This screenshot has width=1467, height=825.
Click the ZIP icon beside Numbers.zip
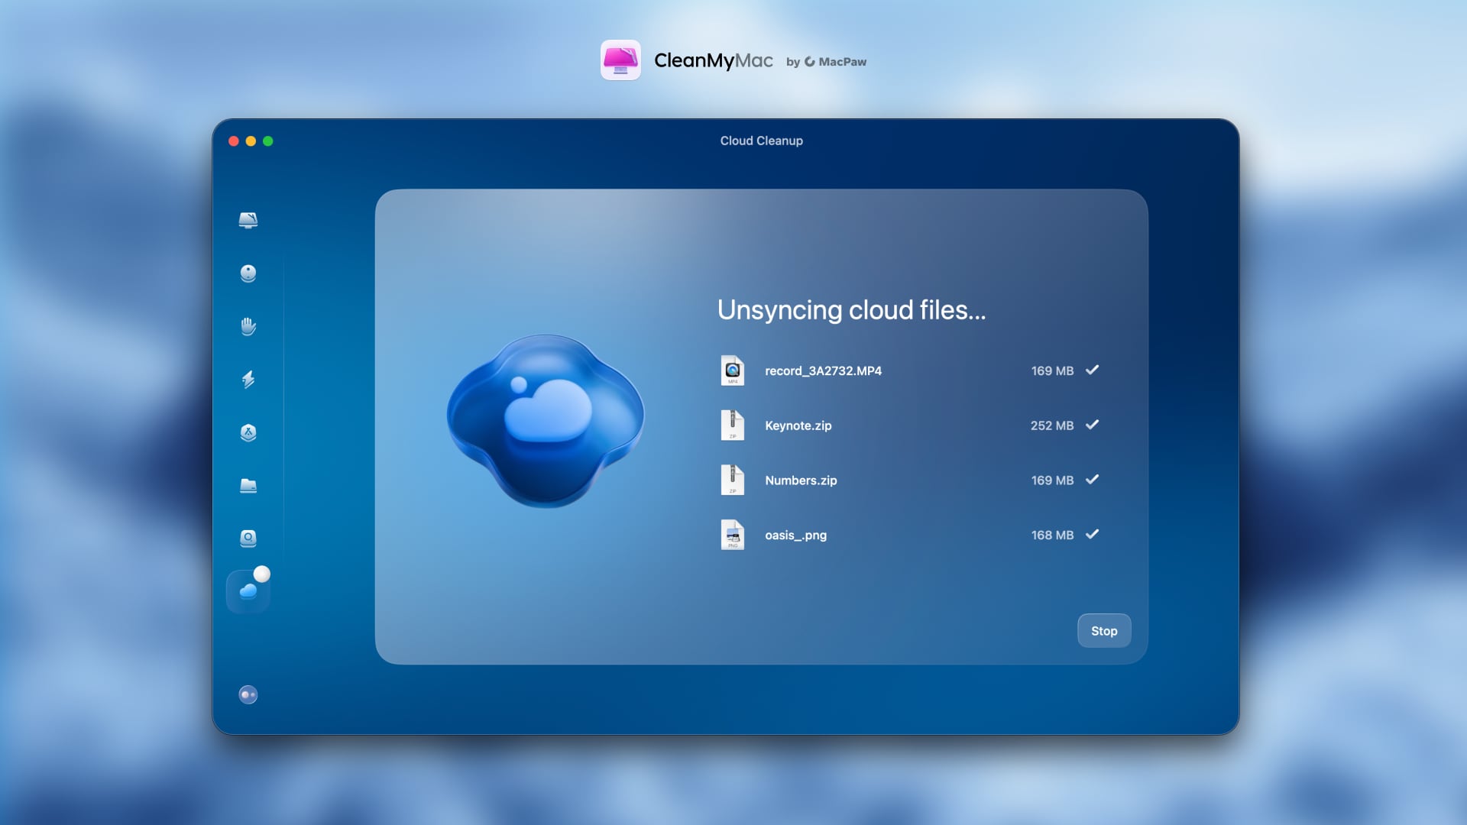[733, 480]
